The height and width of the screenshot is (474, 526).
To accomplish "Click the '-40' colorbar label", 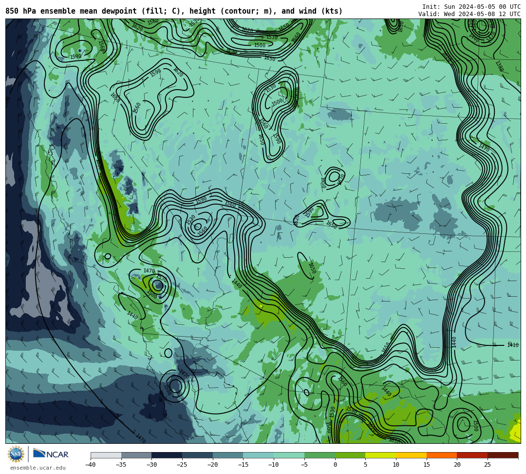I will point(90,465).
